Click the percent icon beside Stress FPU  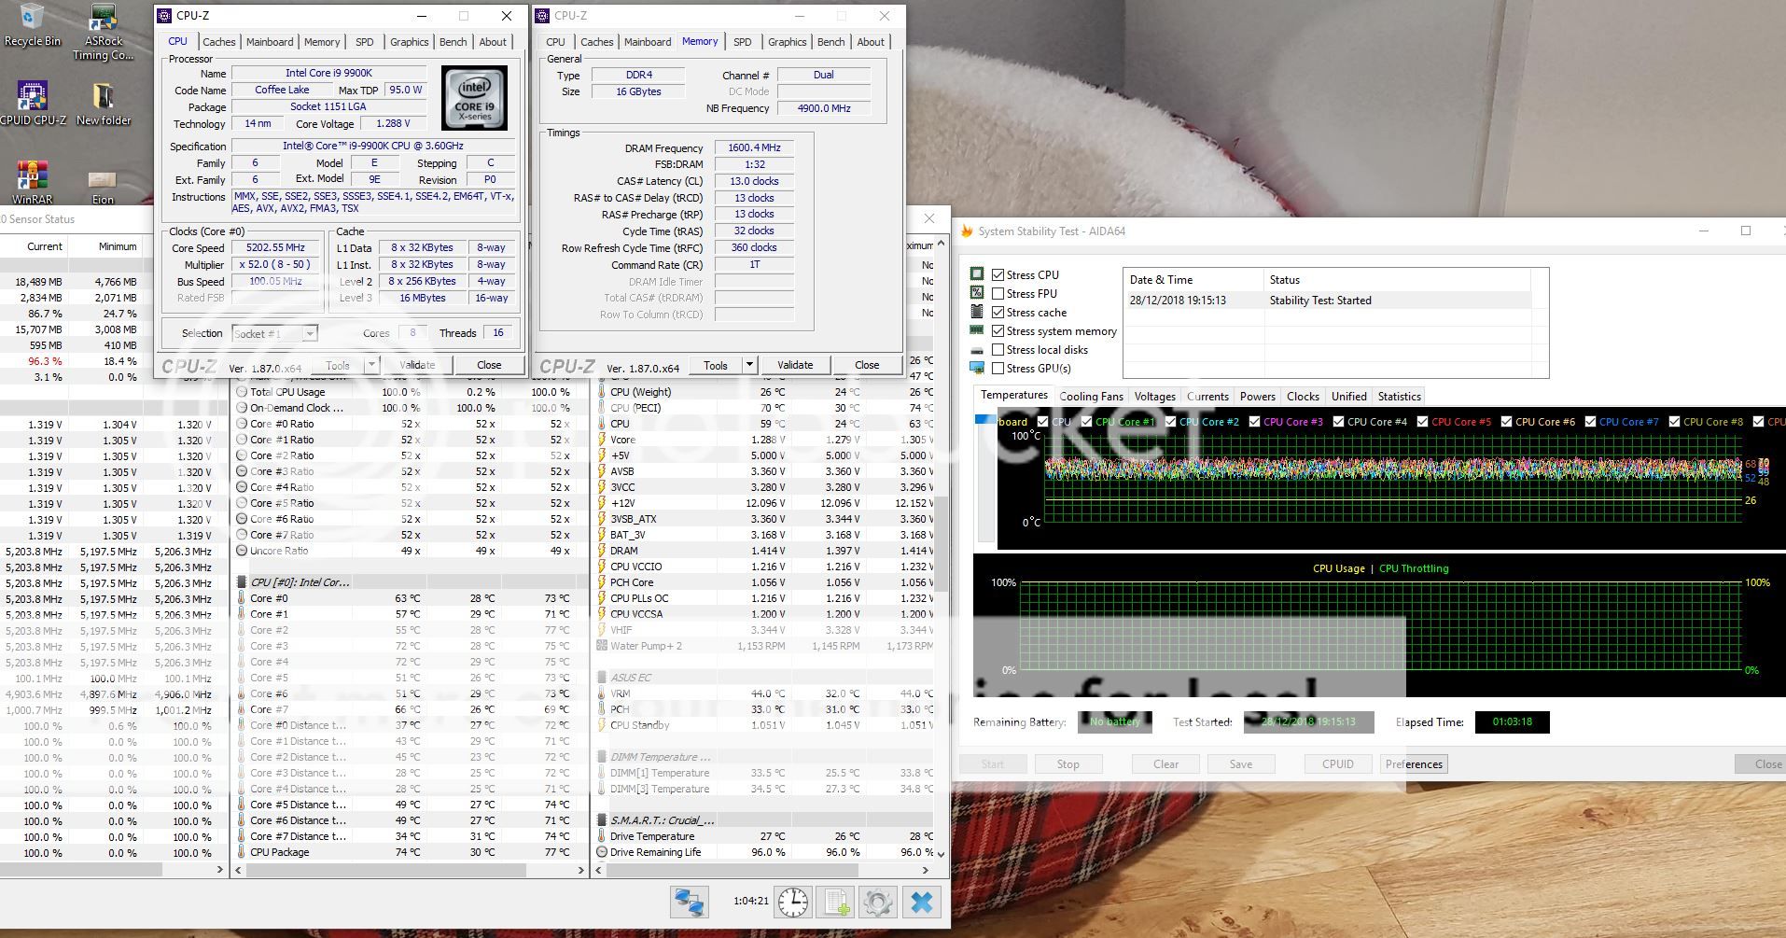pos(977,293)
